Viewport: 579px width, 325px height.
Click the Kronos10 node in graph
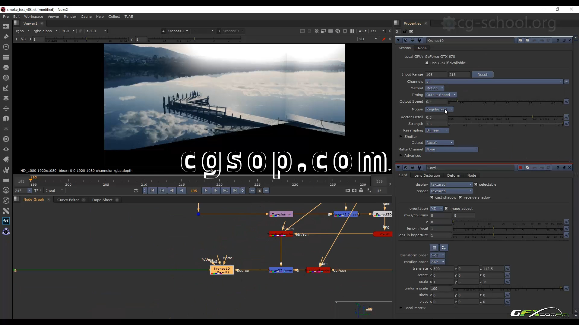click(x=222, y=270)
